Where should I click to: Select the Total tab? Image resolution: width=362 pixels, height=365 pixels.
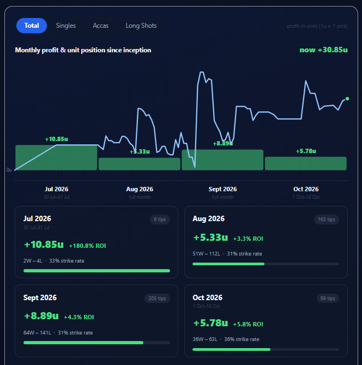[x=32, y=26]
